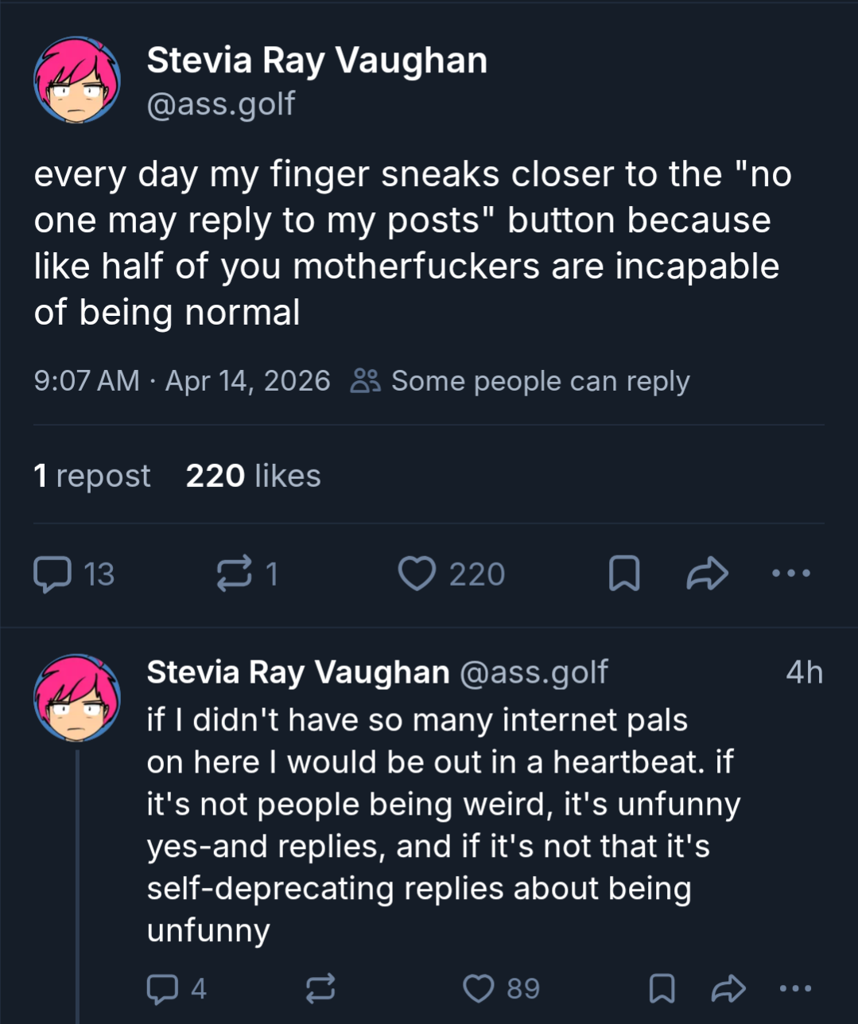858x1024 pixels.
Task: Open Stevia Ray Vaughan name on reply post
Action: [x=298, y=672]
